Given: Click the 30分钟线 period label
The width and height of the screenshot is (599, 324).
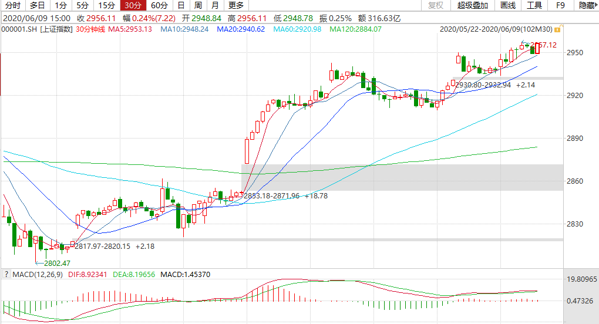Looking at the screenshot, I should 90,29.
